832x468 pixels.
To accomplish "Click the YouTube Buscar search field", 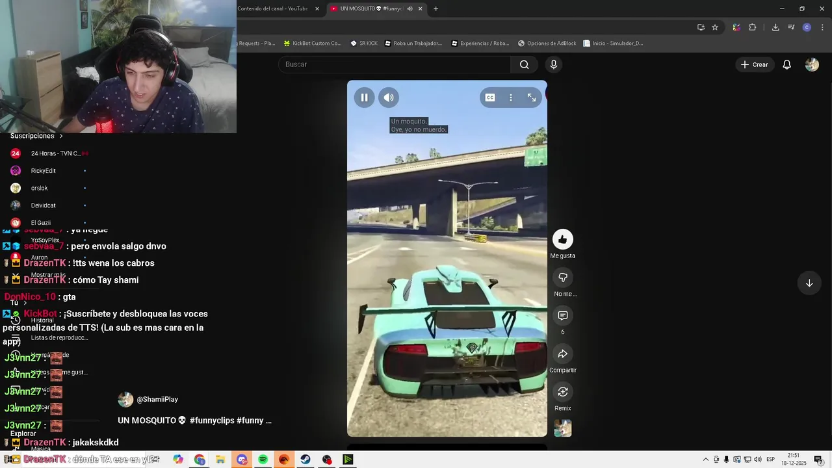I will coord(395,64).
